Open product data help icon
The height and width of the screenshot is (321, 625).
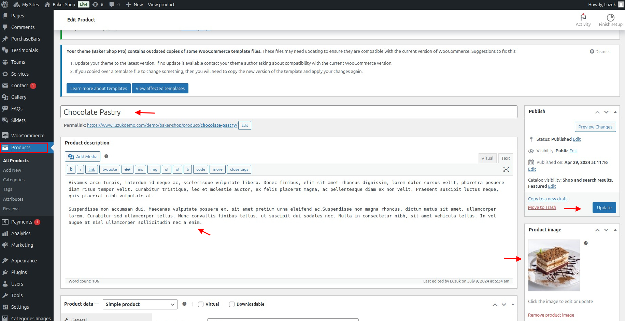coord(184,304)
